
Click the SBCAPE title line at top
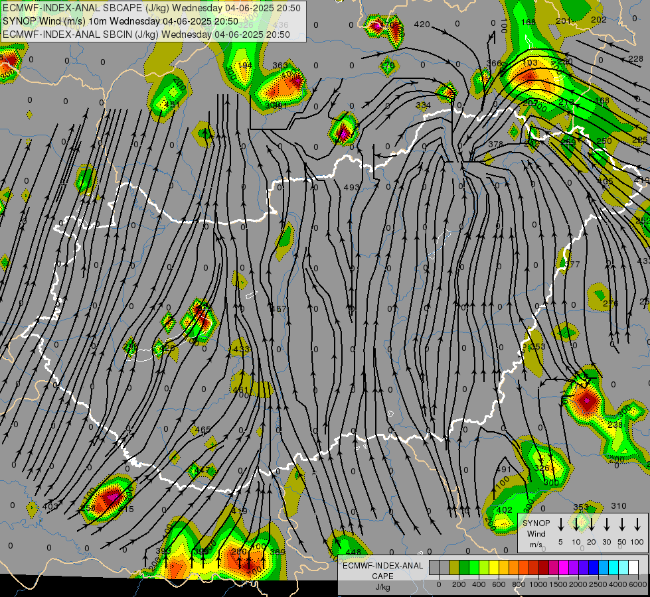point(151,8)
